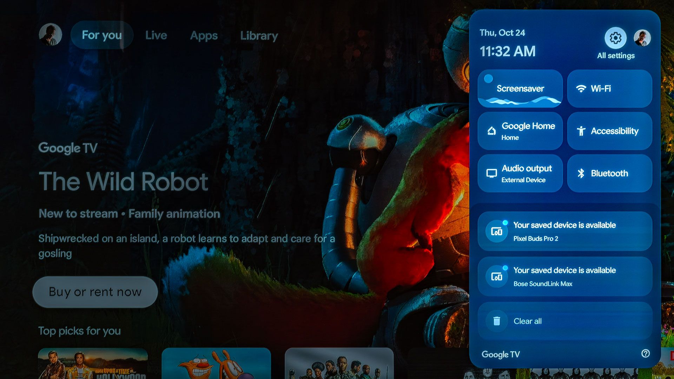The height and width of the screenshot is (379, 674).
Task: Open Audio output device settings
Action: [x=520, y=174]
